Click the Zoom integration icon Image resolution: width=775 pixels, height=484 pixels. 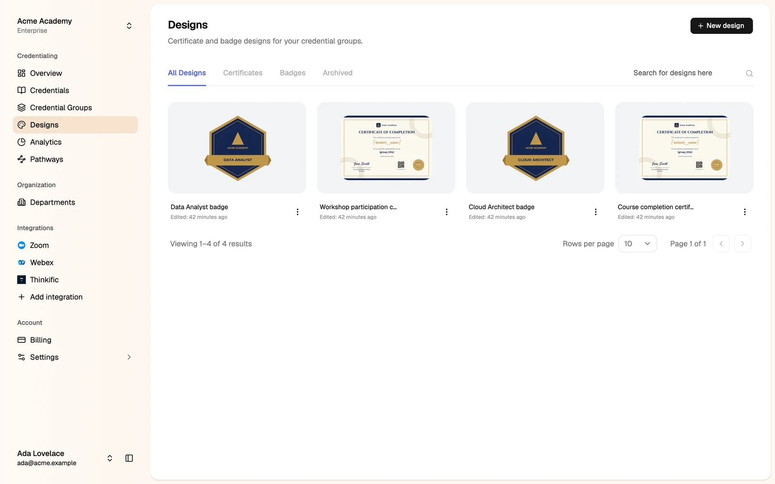click(x=21, y=245)
